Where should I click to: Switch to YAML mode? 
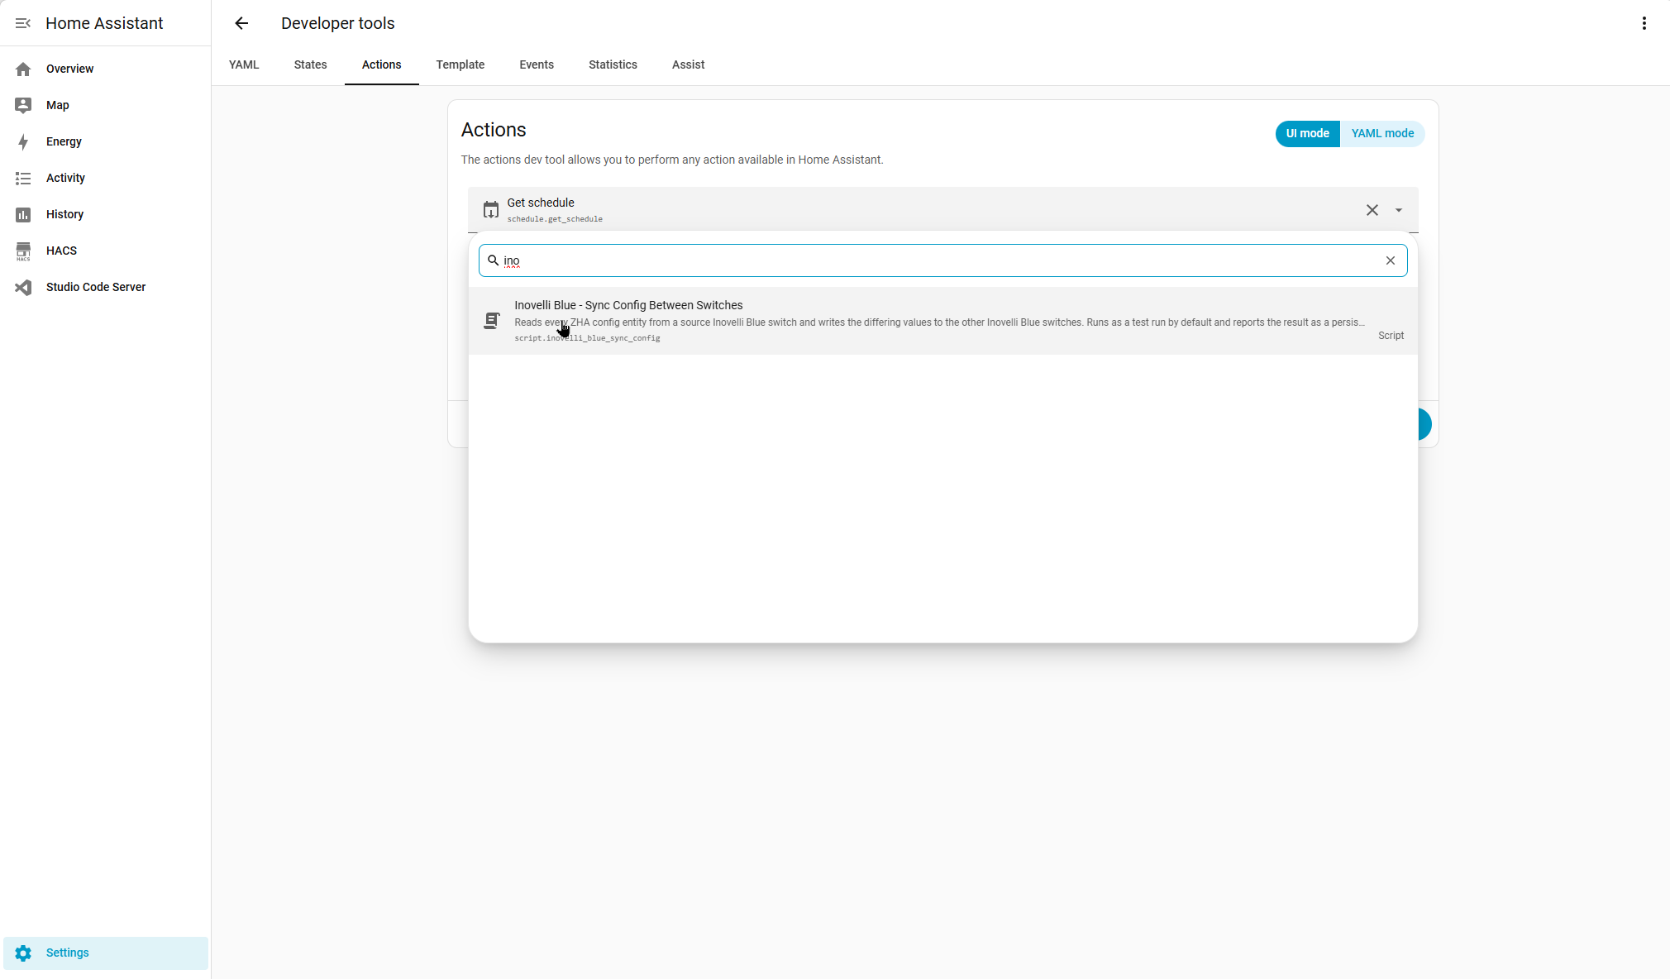pos(1382,133)
